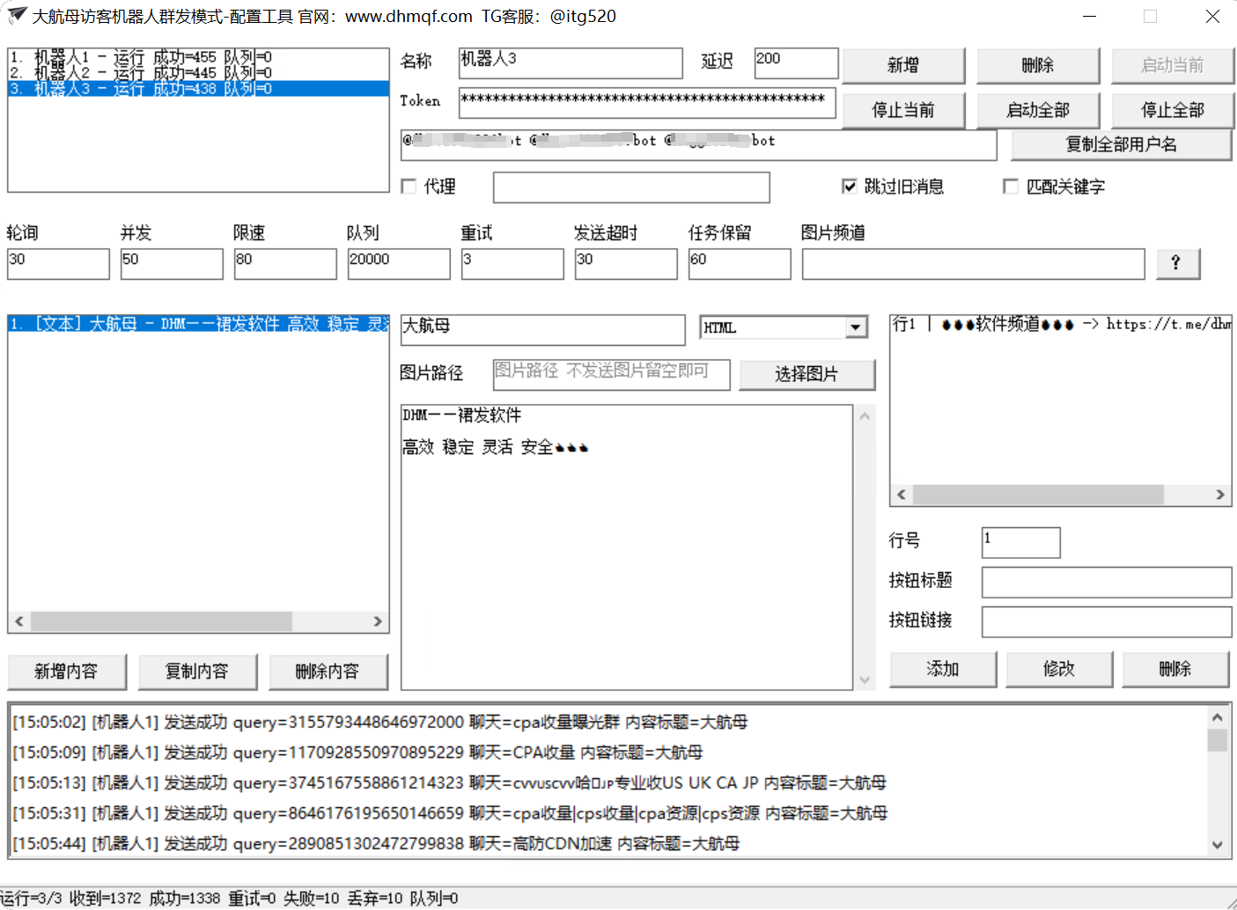Click the content title field 大航母
This screenshot has height=910, width=1237.
coord(543,330)
